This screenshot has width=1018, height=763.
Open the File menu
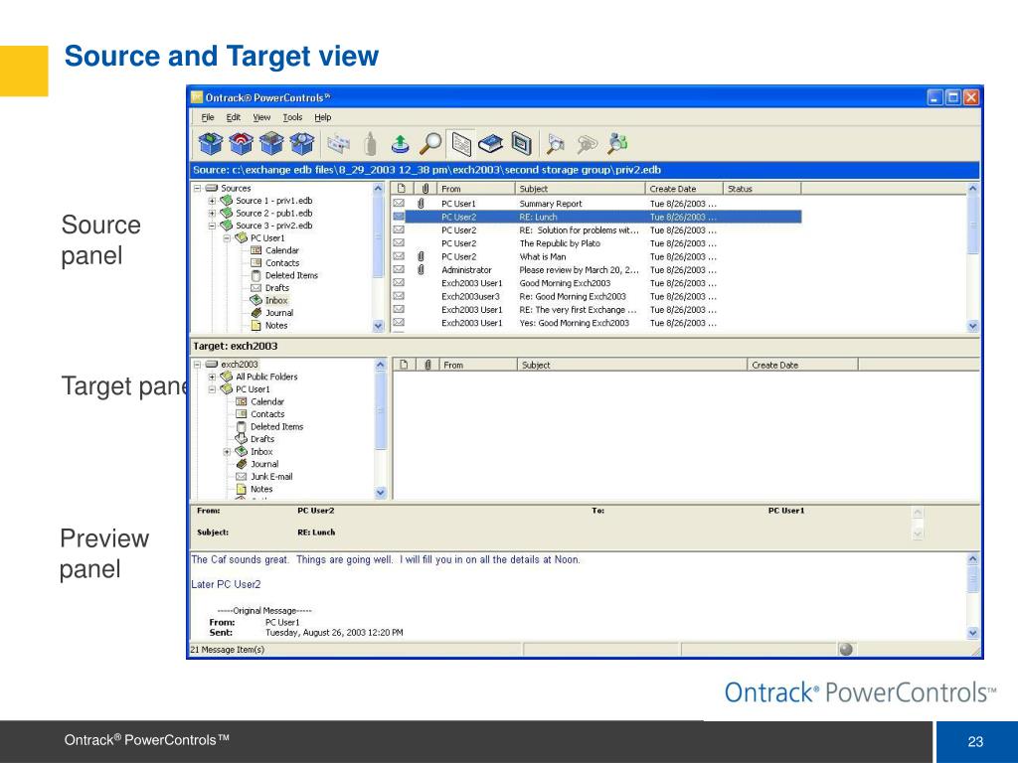pyautogui.click(x=208, y=117)
